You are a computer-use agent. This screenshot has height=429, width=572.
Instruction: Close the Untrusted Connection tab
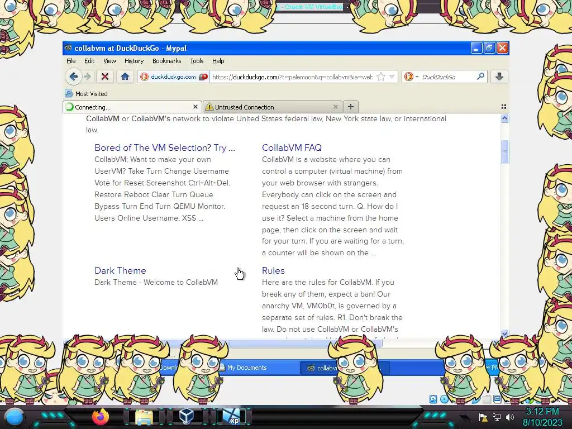click(x=335, y=107)
